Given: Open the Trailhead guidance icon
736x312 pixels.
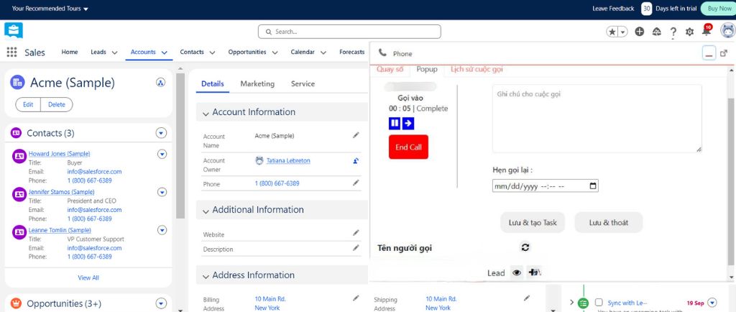Looking at the screenshot, I should tap(657, 32).
